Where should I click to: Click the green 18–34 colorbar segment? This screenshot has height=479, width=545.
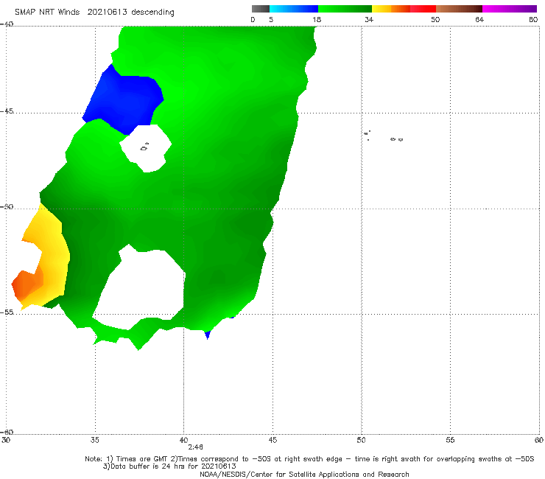(345, 9)
